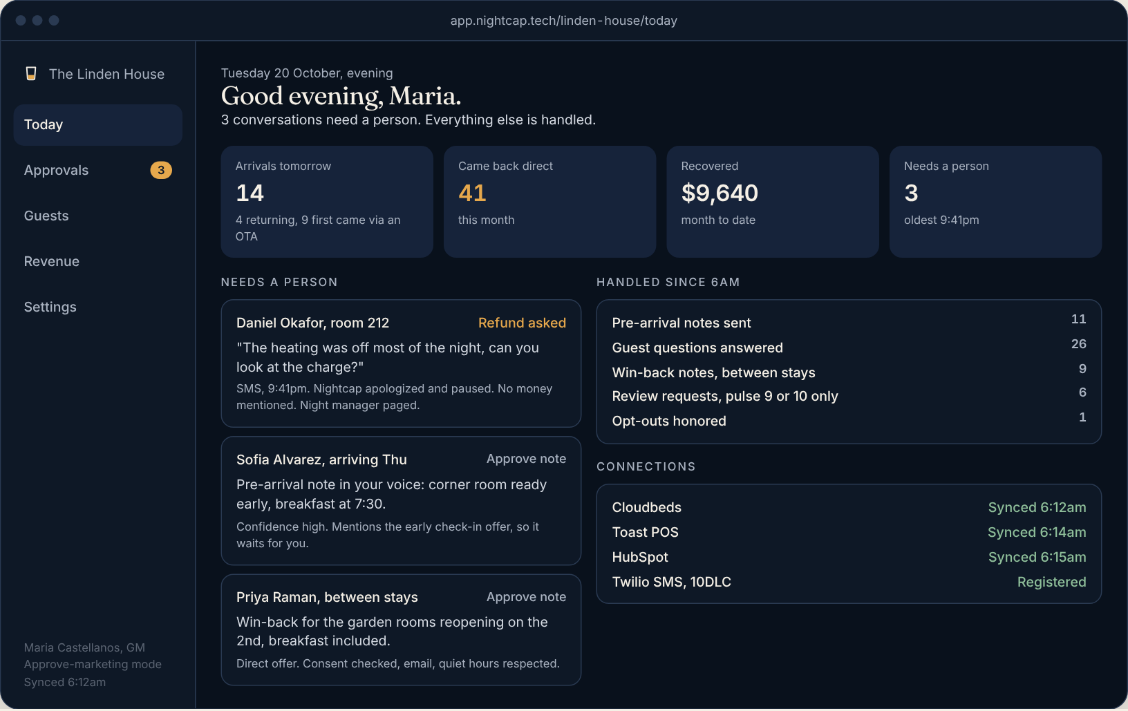1128x711 pixels.
Task: Click the Synced 6:12am status for Cloudbeds
Action: [x=1037, y=507]
